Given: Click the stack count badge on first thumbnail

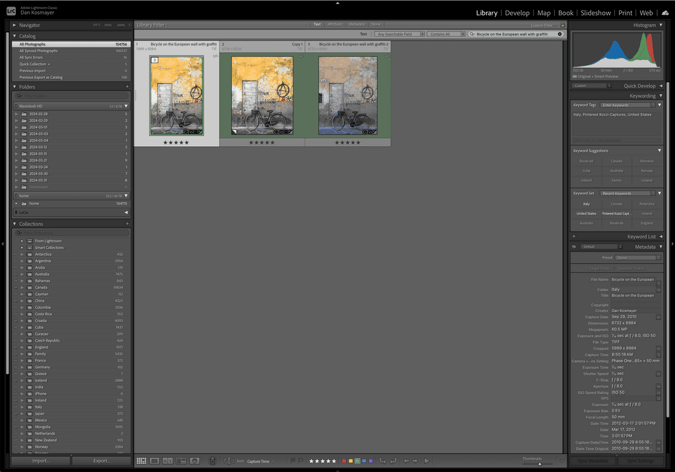Looking at the screenshot, I should (x=154, y=60).
